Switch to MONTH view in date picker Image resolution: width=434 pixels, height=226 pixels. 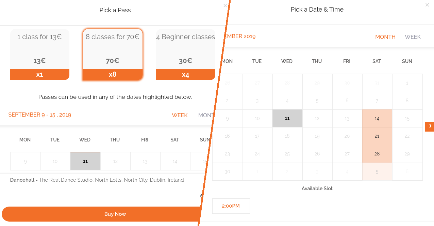point(385,37)
